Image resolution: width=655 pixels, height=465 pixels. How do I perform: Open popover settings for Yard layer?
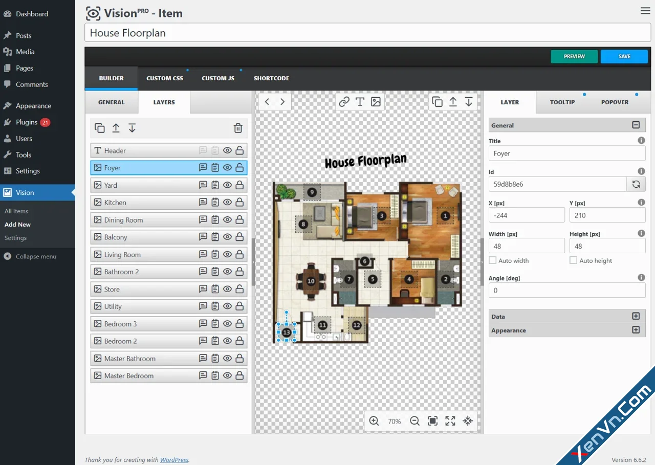(215, 185)
